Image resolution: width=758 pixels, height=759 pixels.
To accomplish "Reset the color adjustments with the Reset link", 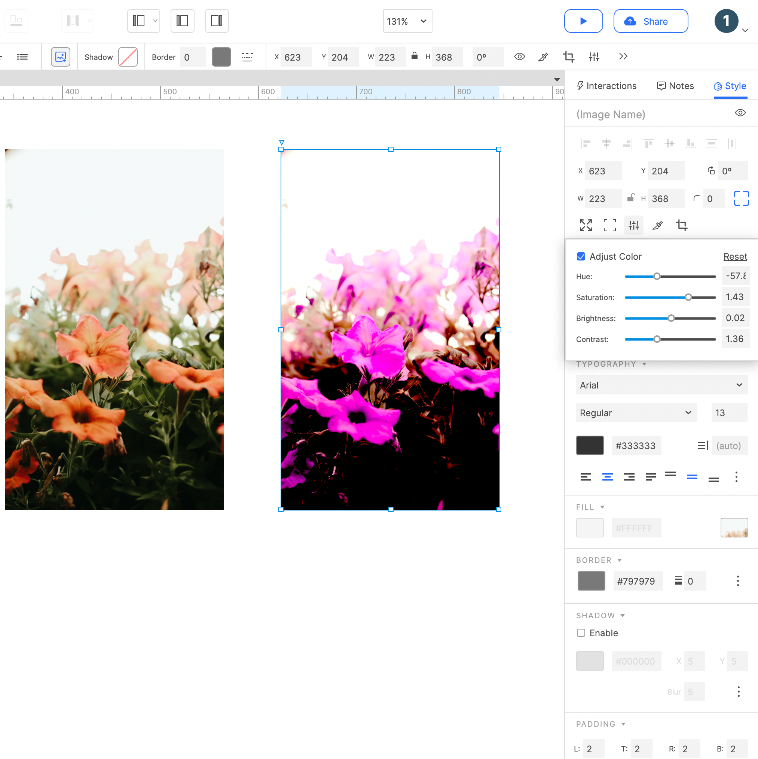I will point(735,256).
